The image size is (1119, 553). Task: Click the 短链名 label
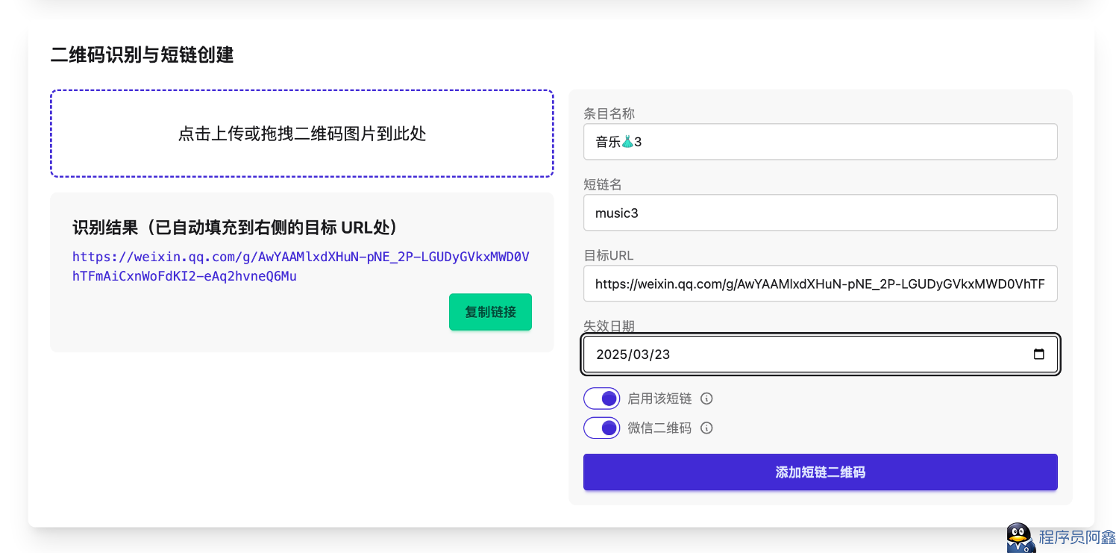click(603, 184)
